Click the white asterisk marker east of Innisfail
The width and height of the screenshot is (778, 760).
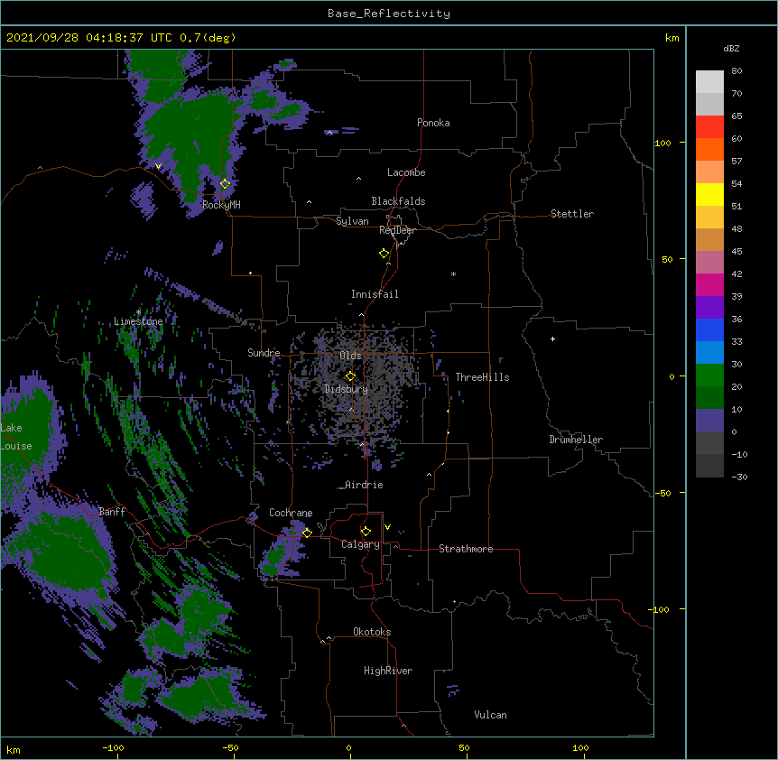tap(453, 273)
